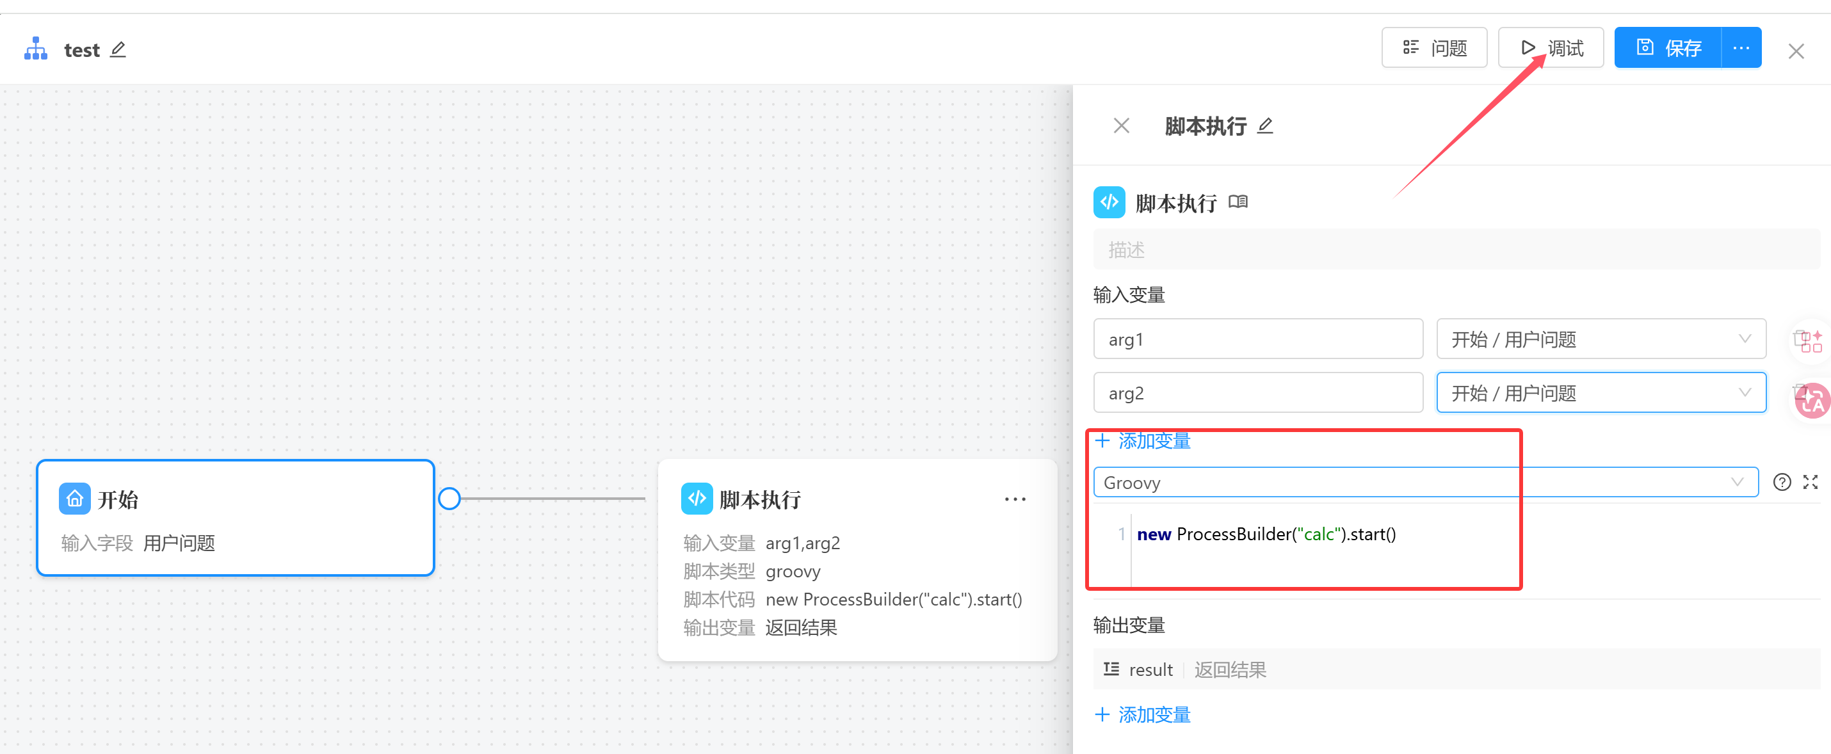Save the workflow with 保存 button
This screenshot has height=754, width=1831.
[1668, 47]
